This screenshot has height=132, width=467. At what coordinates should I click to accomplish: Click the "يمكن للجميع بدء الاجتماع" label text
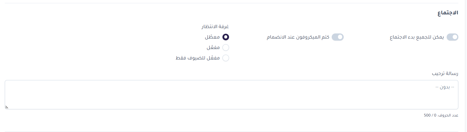pos(417,37)
